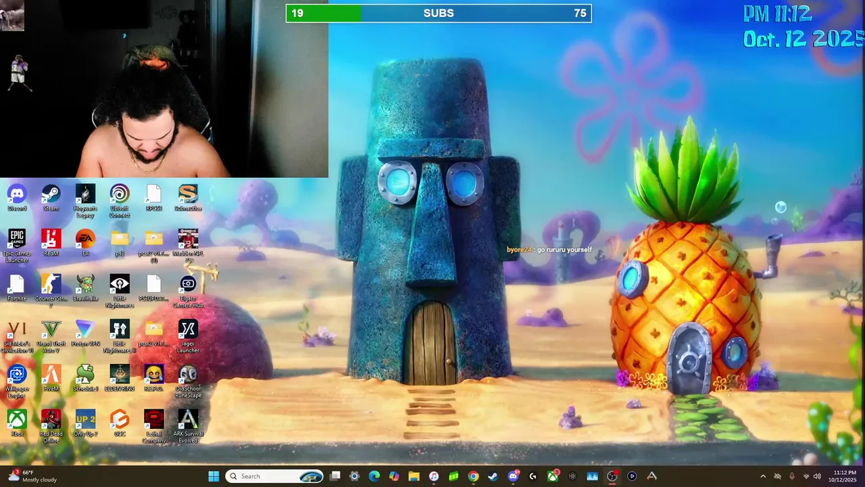Select the GCC desktop shortcut
The height and width of the screenshot is (487, 865).
click(120, 423)
